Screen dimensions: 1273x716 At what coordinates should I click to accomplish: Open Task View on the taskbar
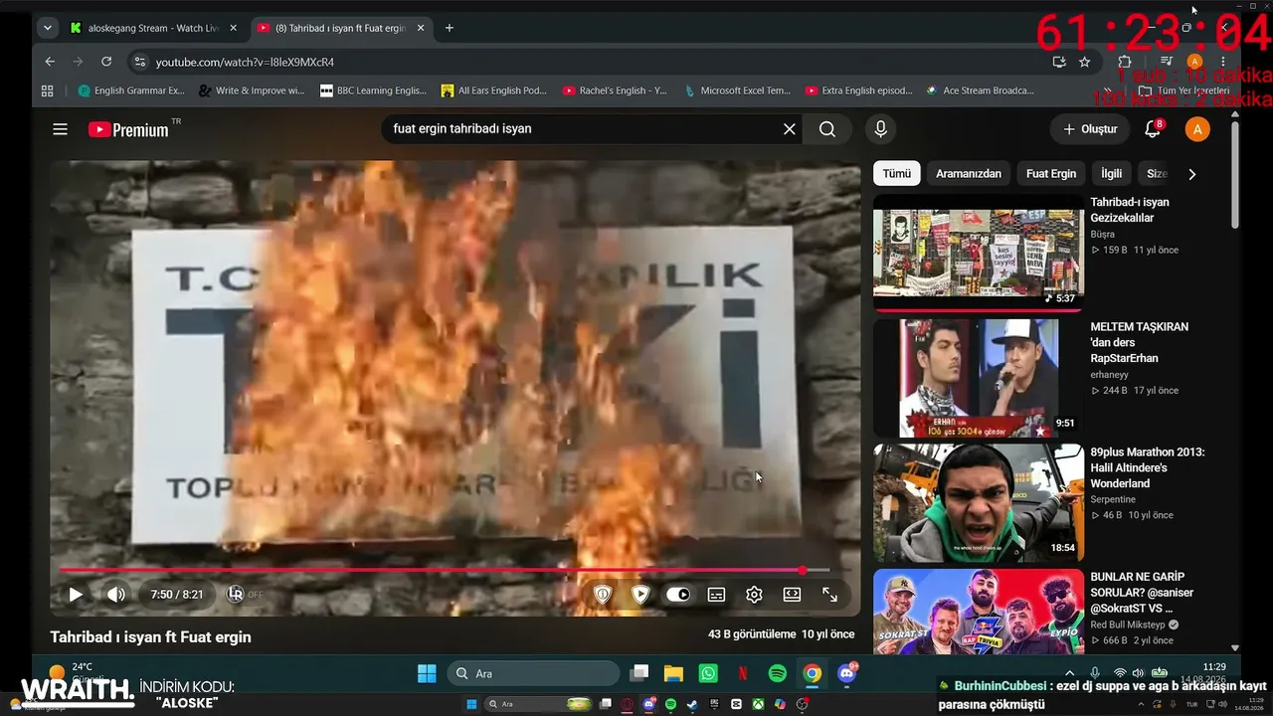(638, 674)
